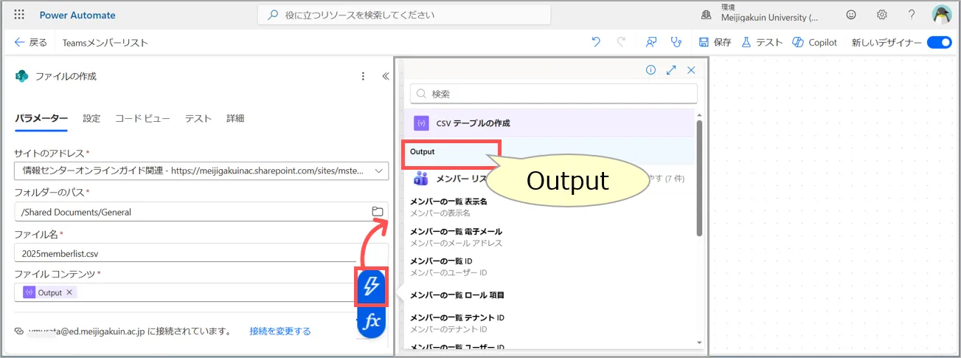Open the fx expression editor
The image size is (961, 358).
[371, 322]
